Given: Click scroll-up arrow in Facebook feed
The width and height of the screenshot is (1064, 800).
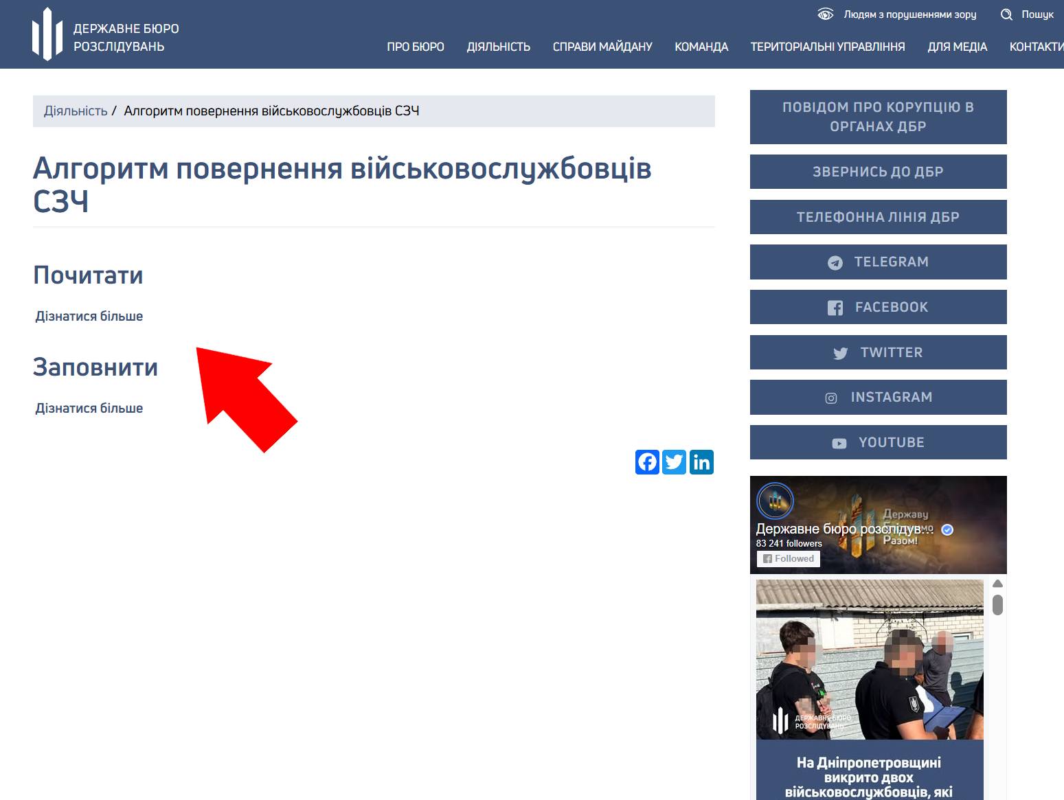Looking at the screenshot, I should [x=997, y=584].
